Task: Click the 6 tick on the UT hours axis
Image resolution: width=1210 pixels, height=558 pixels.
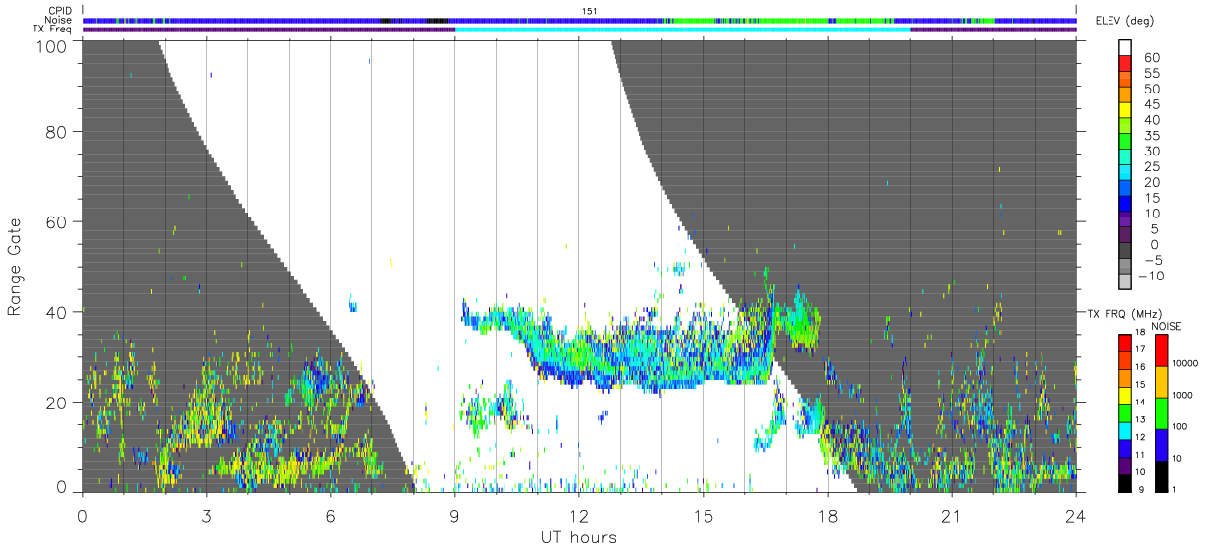Action: click(x=330, y=515)
